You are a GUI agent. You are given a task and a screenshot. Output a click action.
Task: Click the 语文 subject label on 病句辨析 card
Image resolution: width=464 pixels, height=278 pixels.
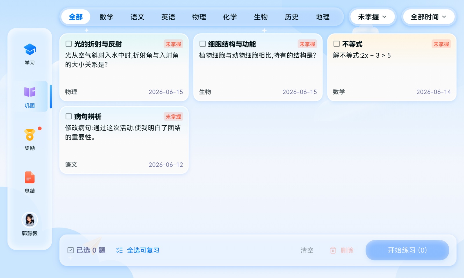tap(71, 164)
